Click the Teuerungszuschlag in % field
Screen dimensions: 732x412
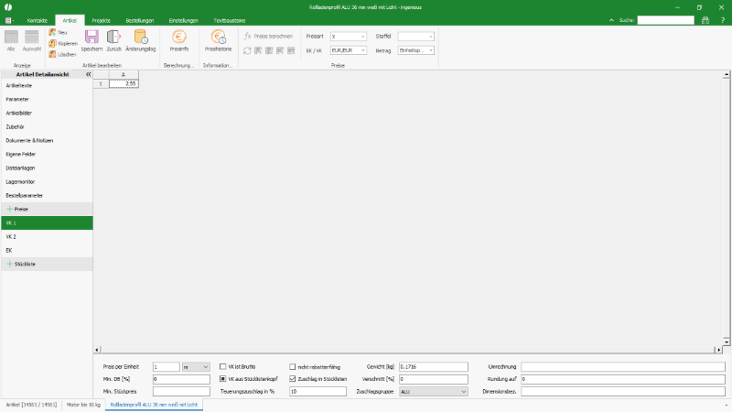click(318, 392)
